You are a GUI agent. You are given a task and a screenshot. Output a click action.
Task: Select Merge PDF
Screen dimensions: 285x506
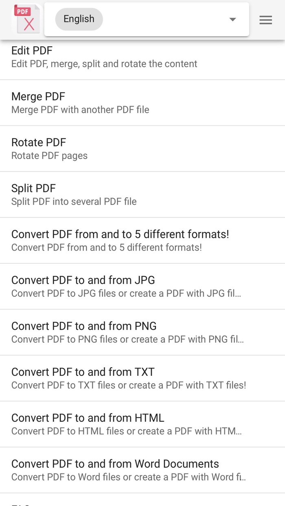(38, 97)
